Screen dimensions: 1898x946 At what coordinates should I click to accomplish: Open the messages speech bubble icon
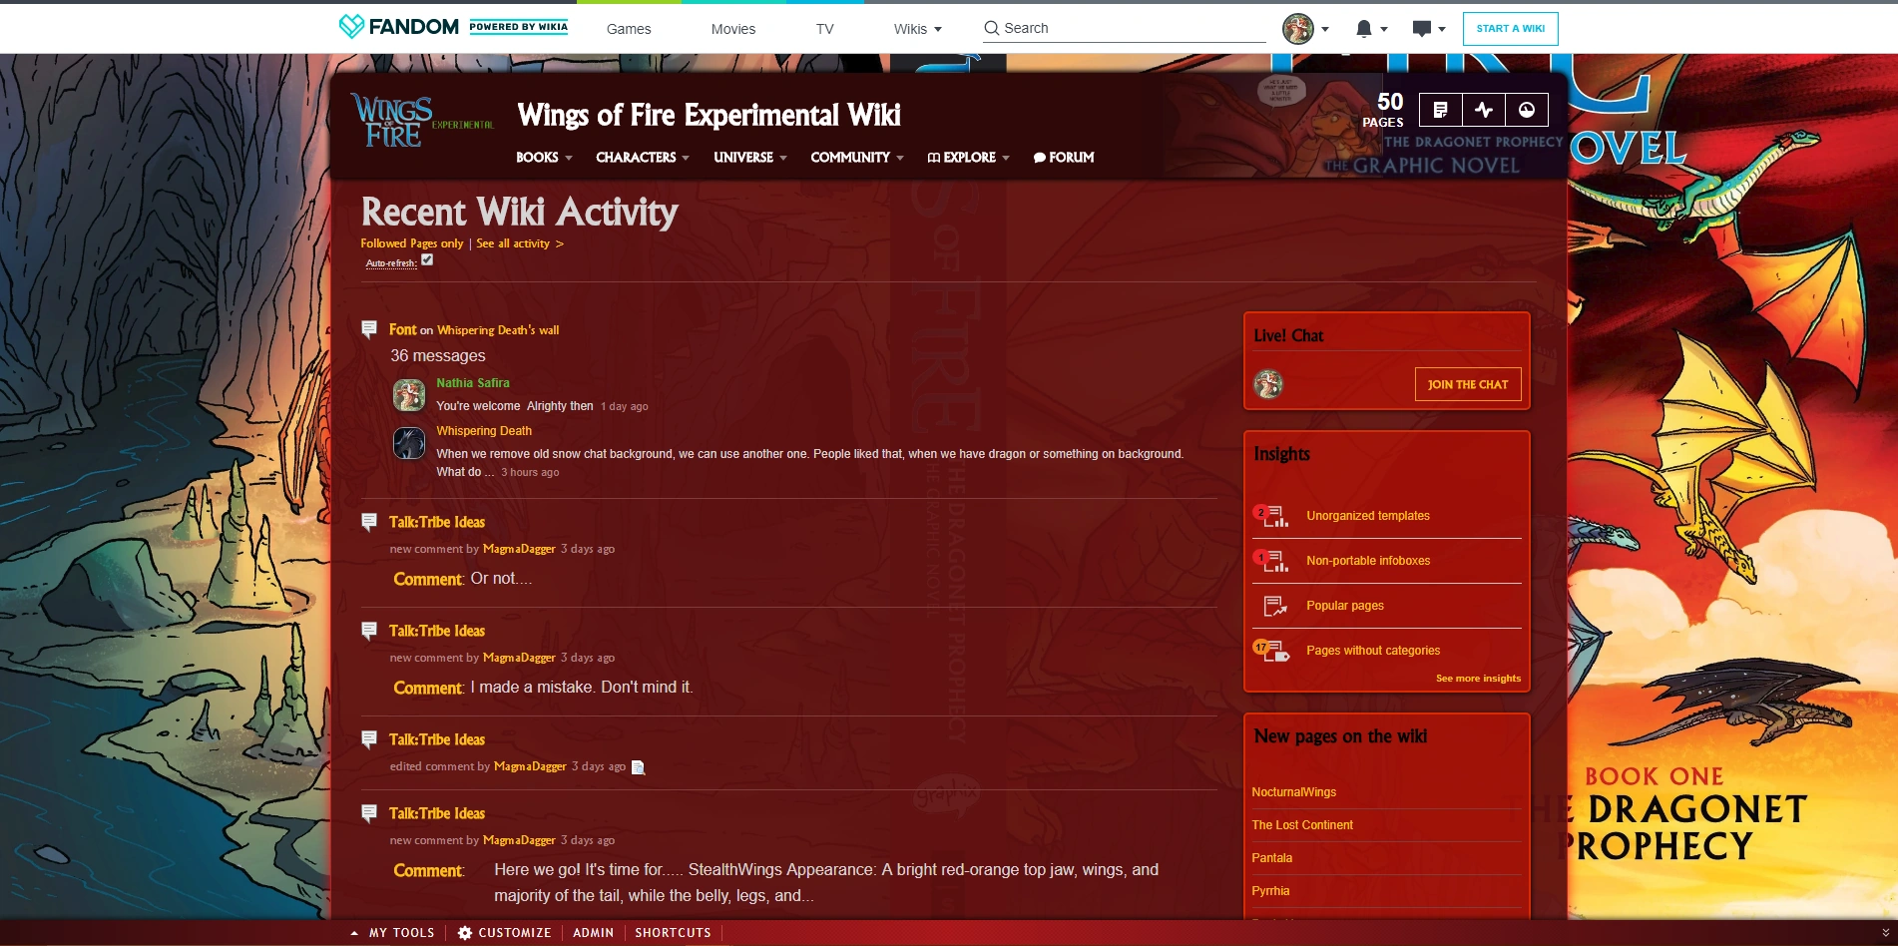pyautogui.click(x=1422, y=29)
